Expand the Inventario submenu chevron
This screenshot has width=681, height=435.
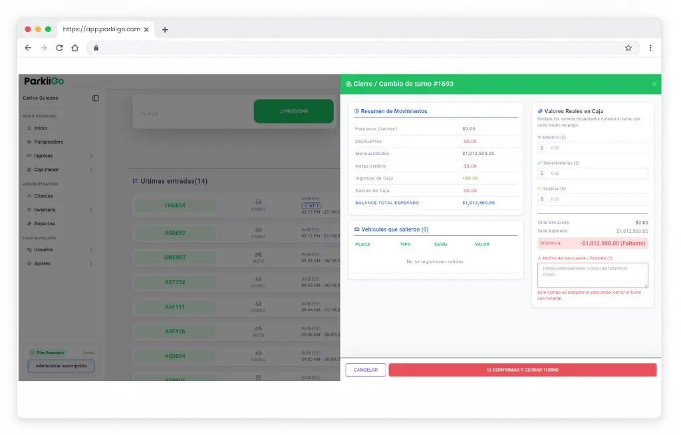click(91, 210)
